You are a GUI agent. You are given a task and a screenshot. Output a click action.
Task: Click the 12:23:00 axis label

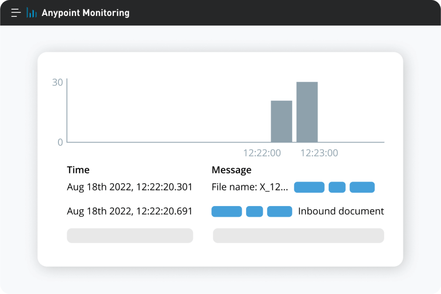[319, 153]
